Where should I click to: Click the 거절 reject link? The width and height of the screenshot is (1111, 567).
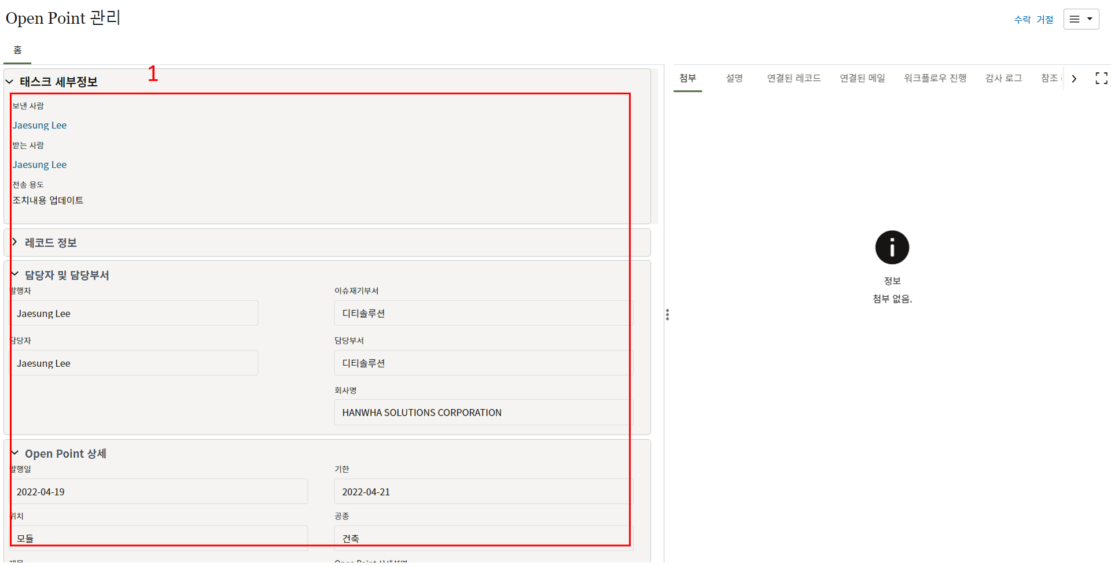(1044, 20)
